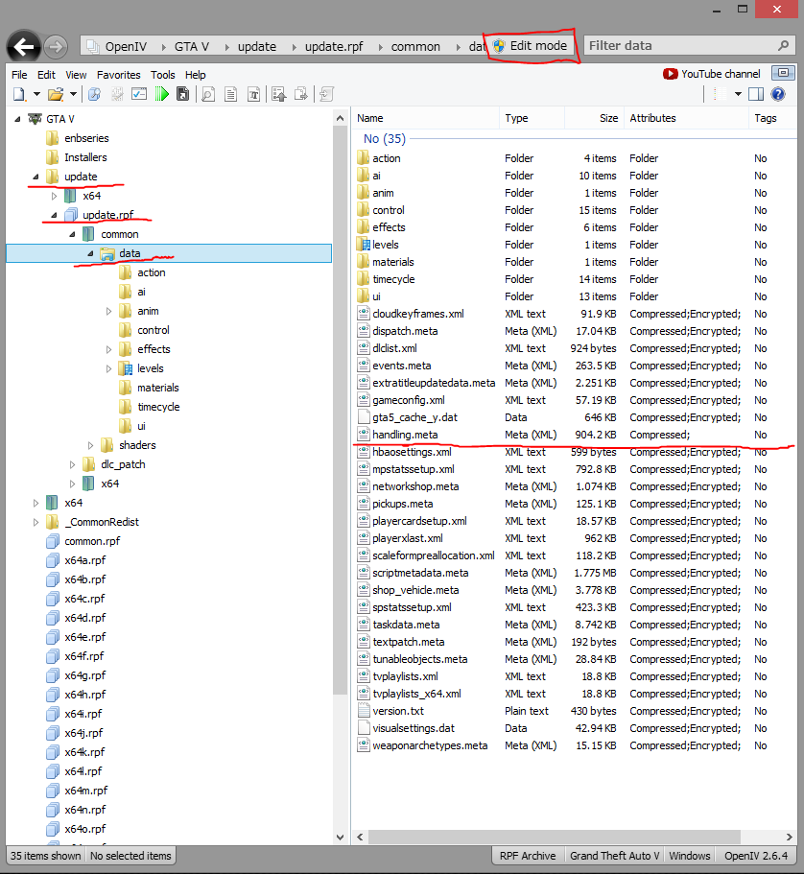Click GTA V in the breadcrumb path
This screenshot has width=804, height=874.
[190, 44]
